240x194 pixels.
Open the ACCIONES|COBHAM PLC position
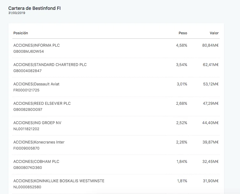point(36,162)
